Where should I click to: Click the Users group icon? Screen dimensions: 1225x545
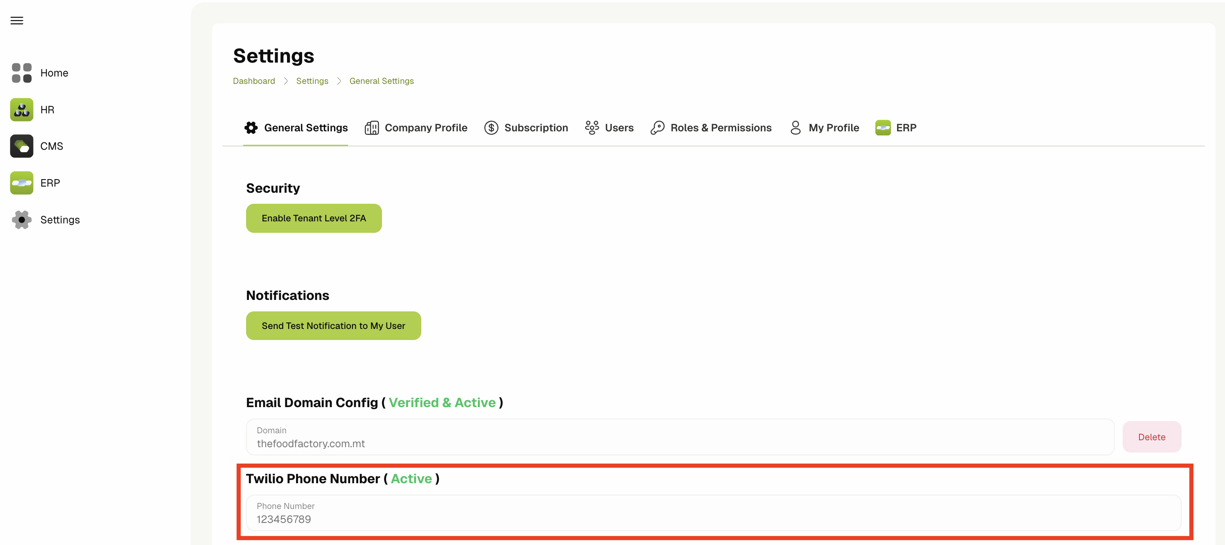(x=592, y=128)
